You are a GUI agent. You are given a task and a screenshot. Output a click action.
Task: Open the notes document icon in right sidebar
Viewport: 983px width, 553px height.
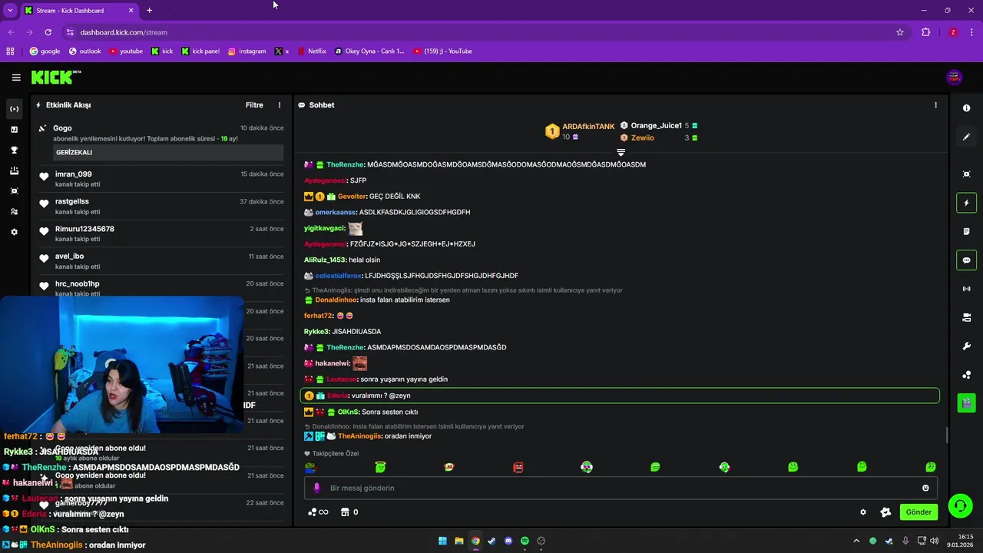click(x=966, y=231)
